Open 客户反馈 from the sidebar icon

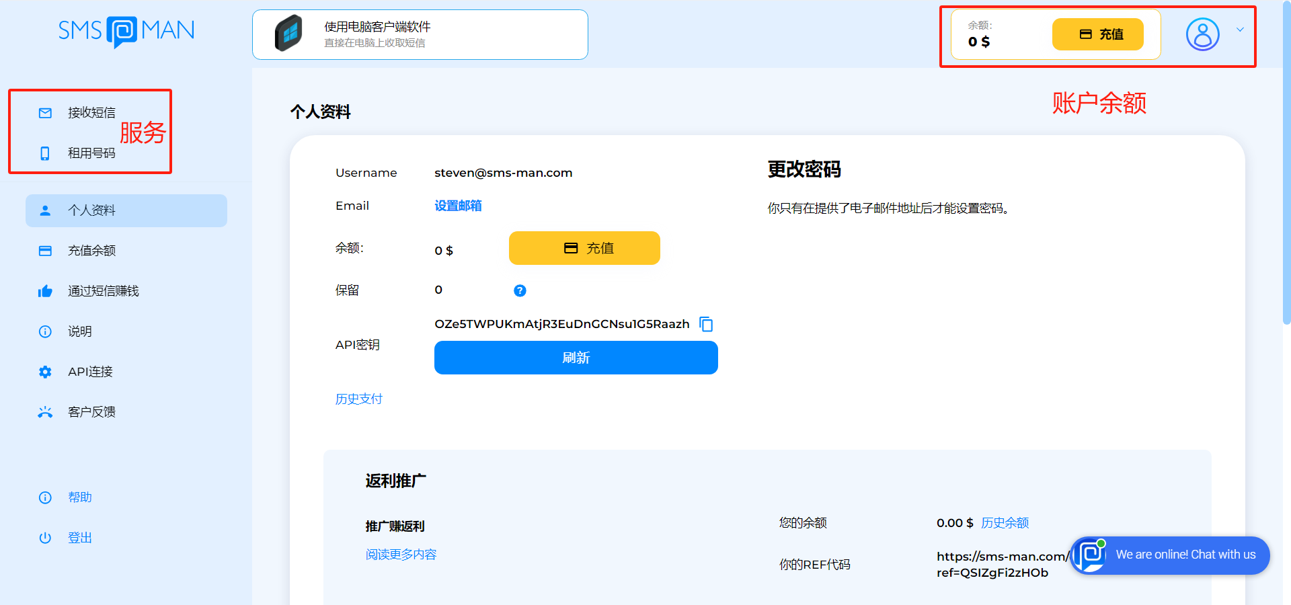coord(45,411)
